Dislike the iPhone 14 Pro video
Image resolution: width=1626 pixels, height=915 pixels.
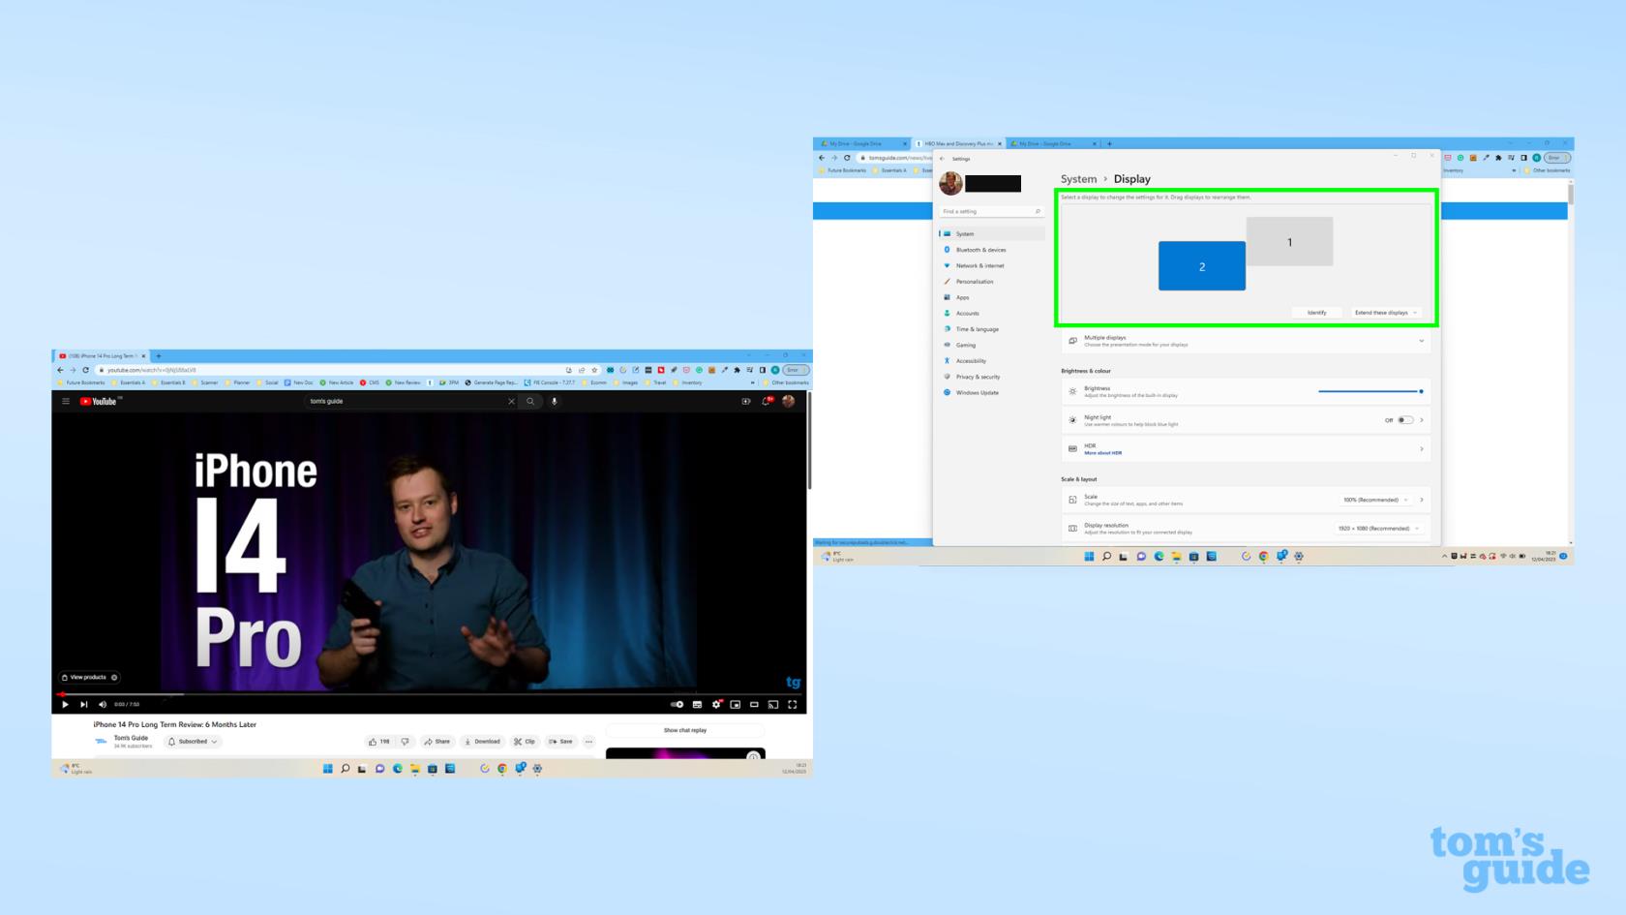tap(405, 742)
